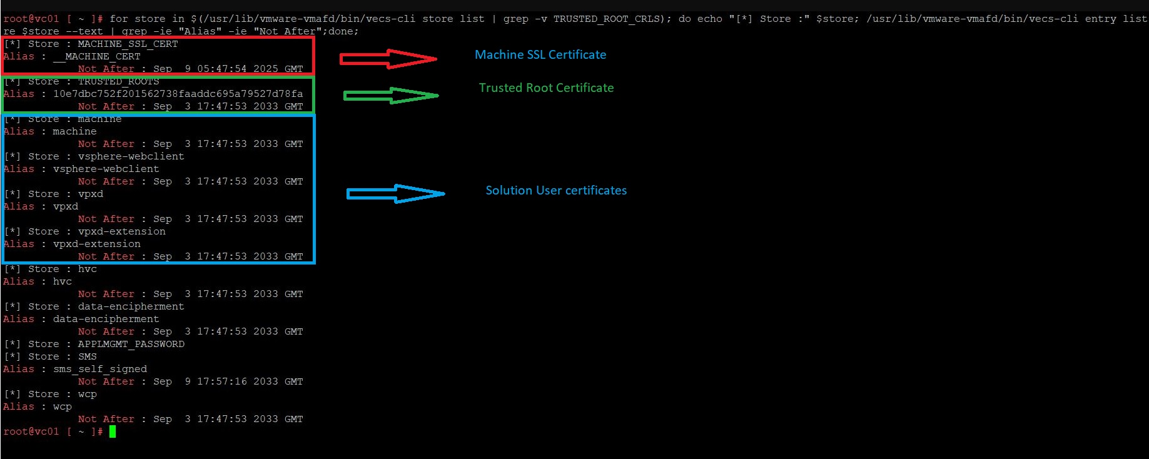1149x459 pixels.
Task: Click expiry date 'Sep 9 05:47:54 2025 GMT'
Action: click(x=228, y=69)
